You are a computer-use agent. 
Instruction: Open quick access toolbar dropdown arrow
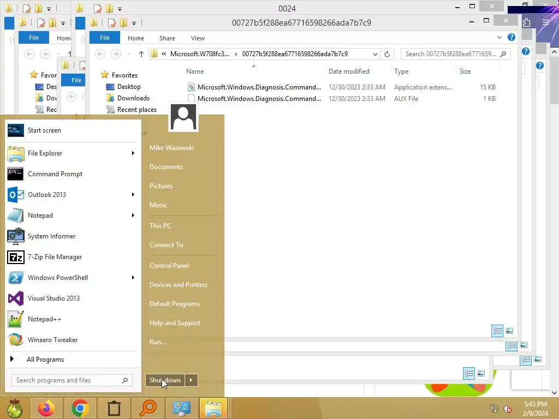[x=134, y=23]
